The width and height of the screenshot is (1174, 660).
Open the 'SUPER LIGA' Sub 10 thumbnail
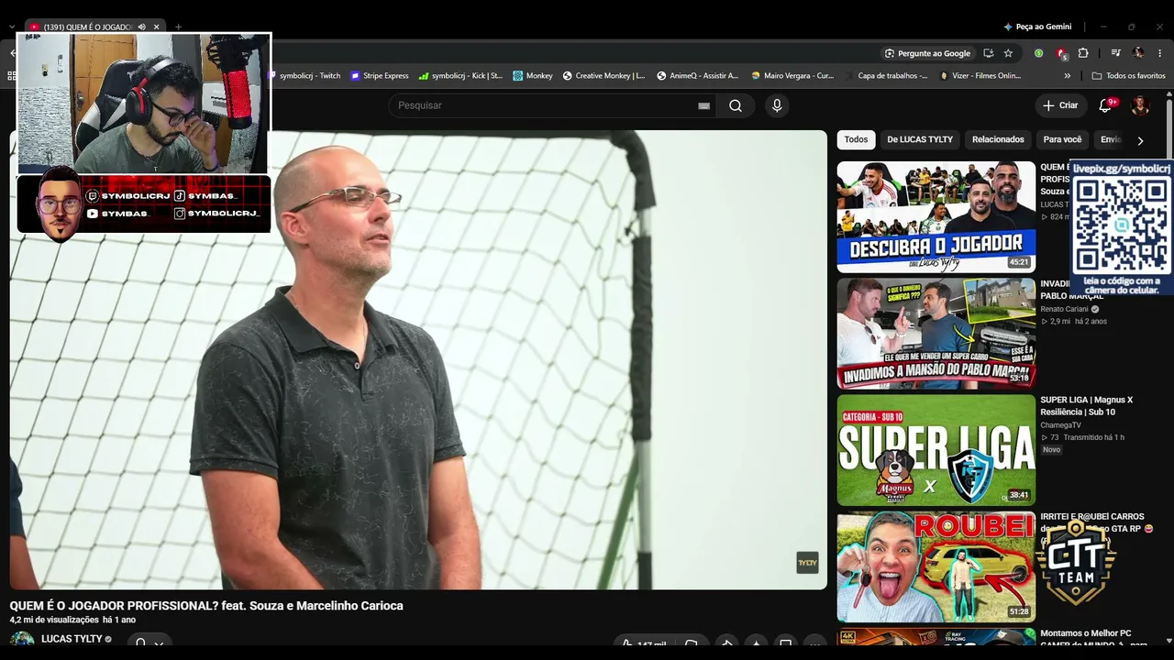click(936, 450)
